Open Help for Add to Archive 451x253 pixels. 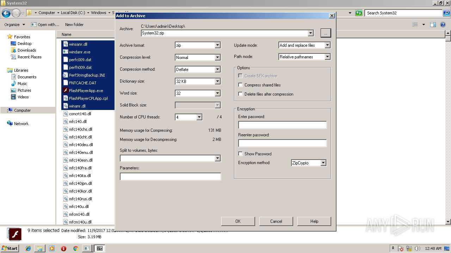coord(314,221)
